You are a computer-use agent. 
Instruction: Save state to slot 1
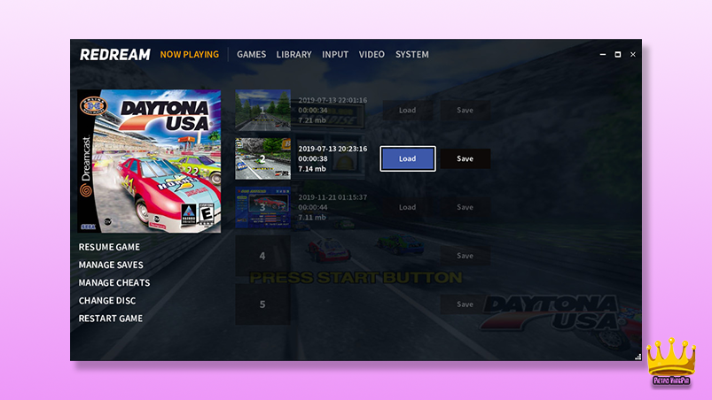(x=465, y=110)
